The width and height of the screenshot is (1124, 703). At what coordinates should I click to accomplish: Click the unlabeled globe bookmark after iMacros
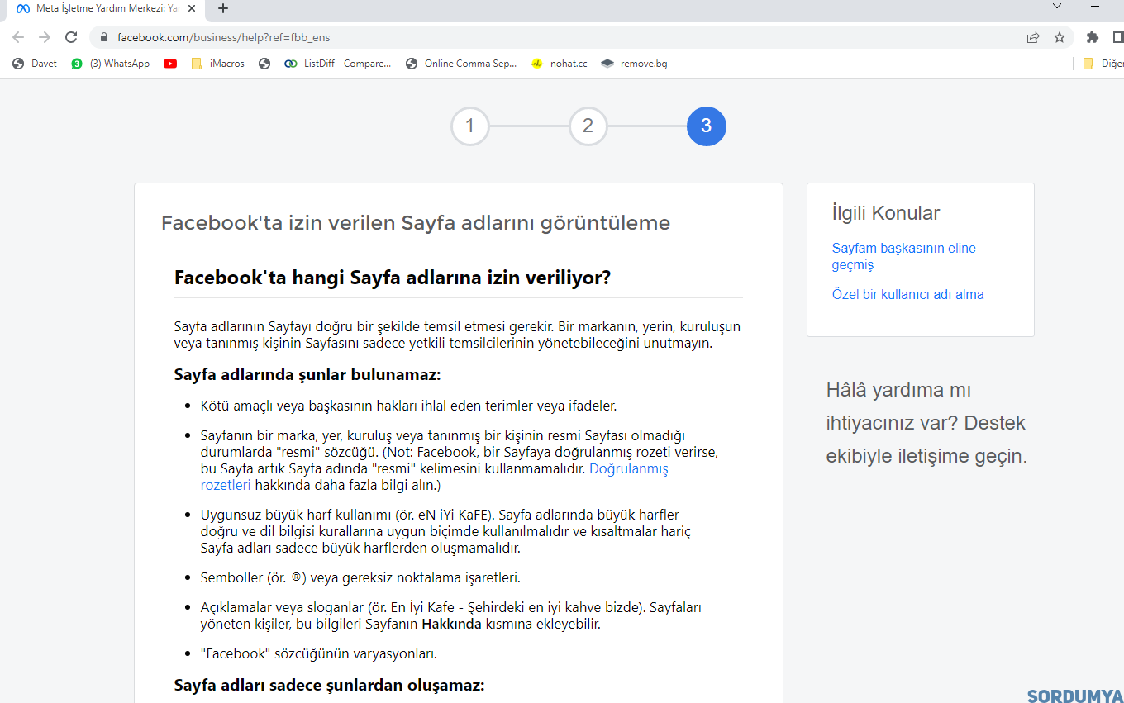(x=264, y=64)
